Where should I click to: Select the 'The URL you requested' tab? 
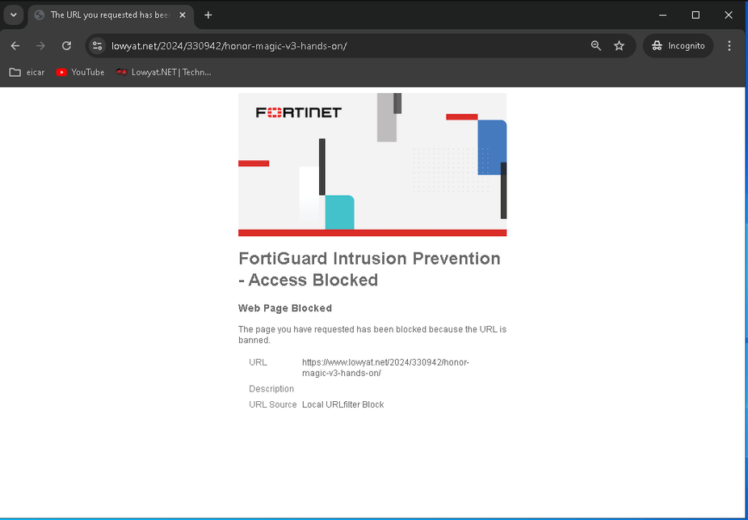point(110,15)
